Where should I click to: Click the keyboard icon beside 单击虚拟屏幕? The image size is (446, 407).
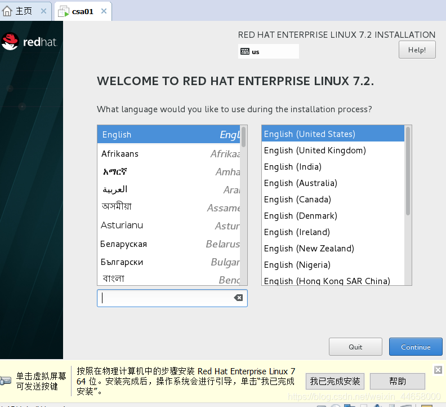click(x=6, y=381)
